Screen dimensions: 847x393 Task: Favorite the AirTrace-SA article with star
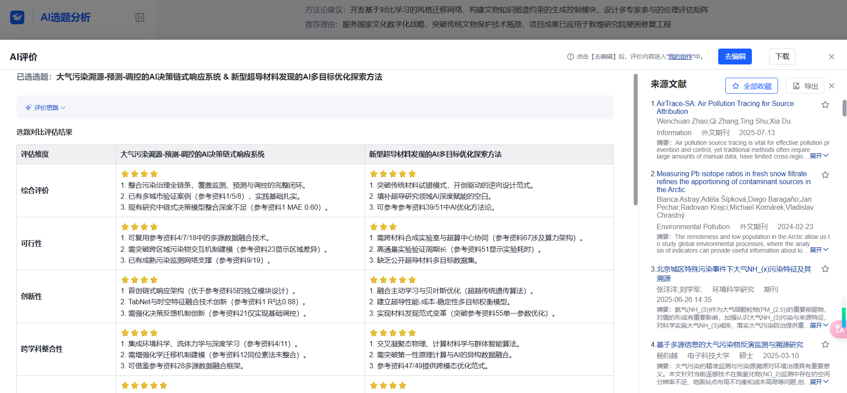pos(825,105)
